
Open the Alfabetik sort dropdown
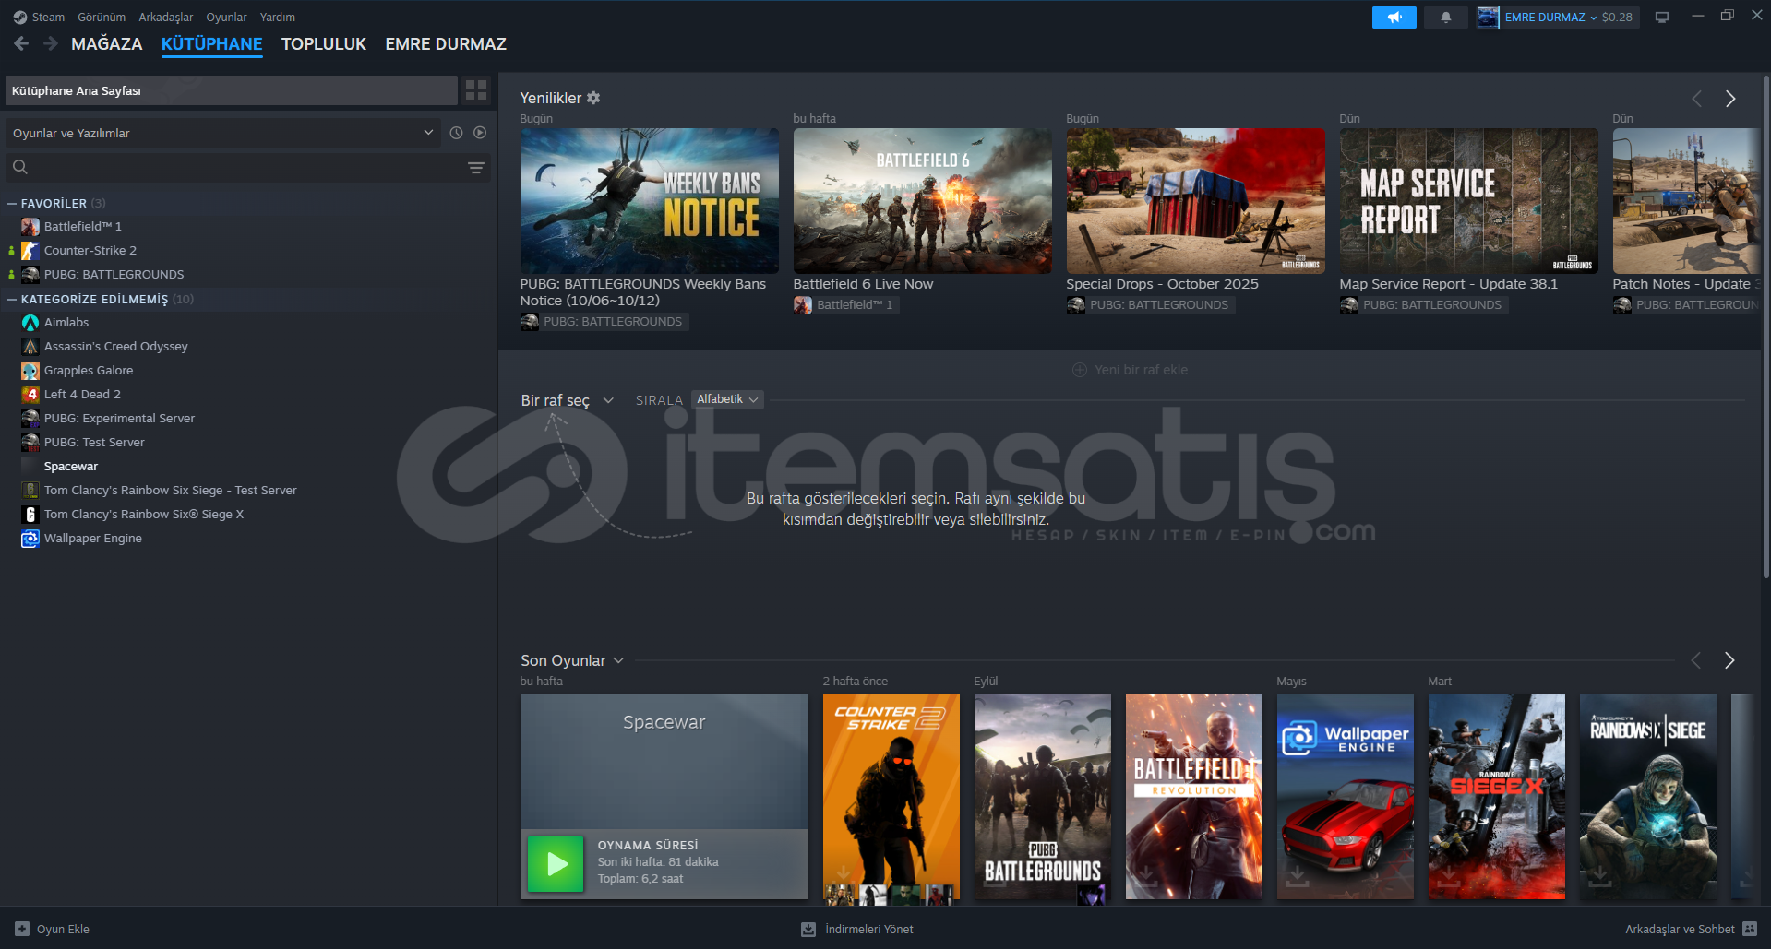(727, 399)
